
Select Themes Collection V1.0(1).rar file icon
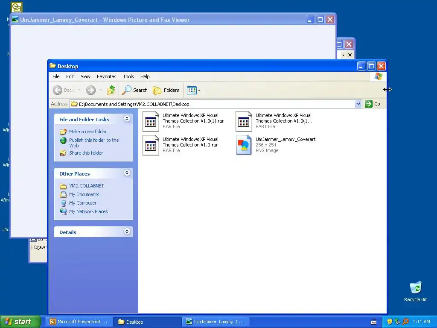coord(151,121)
